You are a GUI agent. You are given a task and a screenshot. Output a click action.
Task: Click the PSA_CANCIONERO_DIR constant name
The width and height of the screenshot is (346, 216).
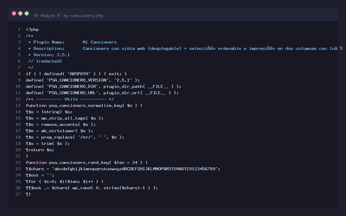point(72,87)
